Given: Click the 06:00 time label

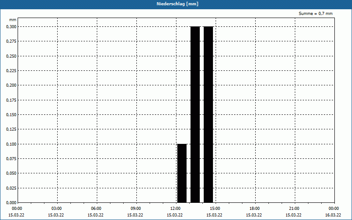Looking at the screenshot, I should point(96,209).
